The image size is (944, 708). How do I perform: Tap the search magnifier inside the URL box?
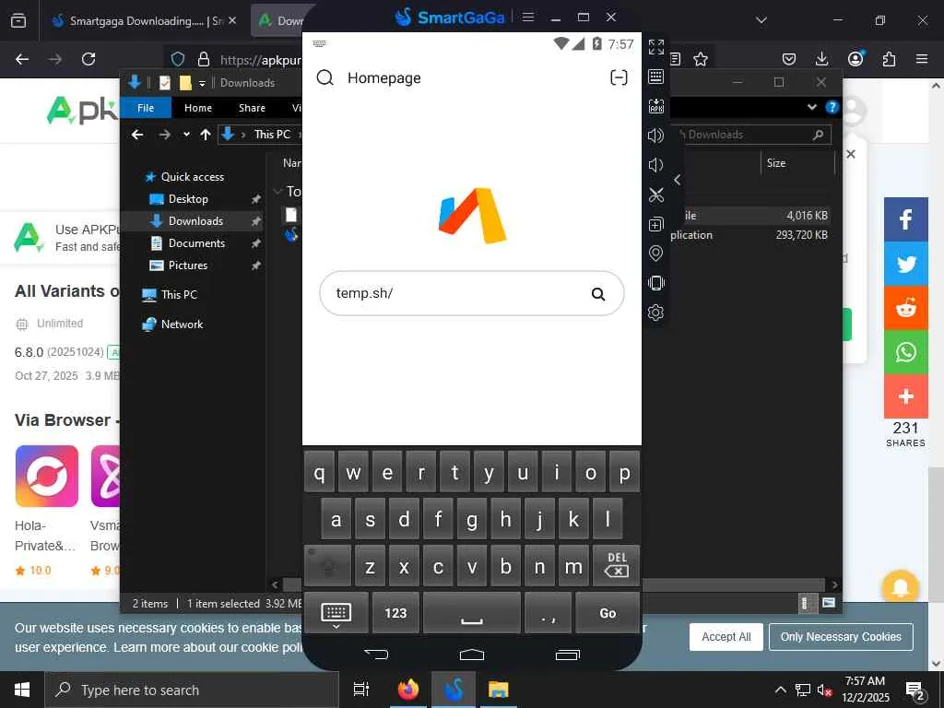point(597,294)
